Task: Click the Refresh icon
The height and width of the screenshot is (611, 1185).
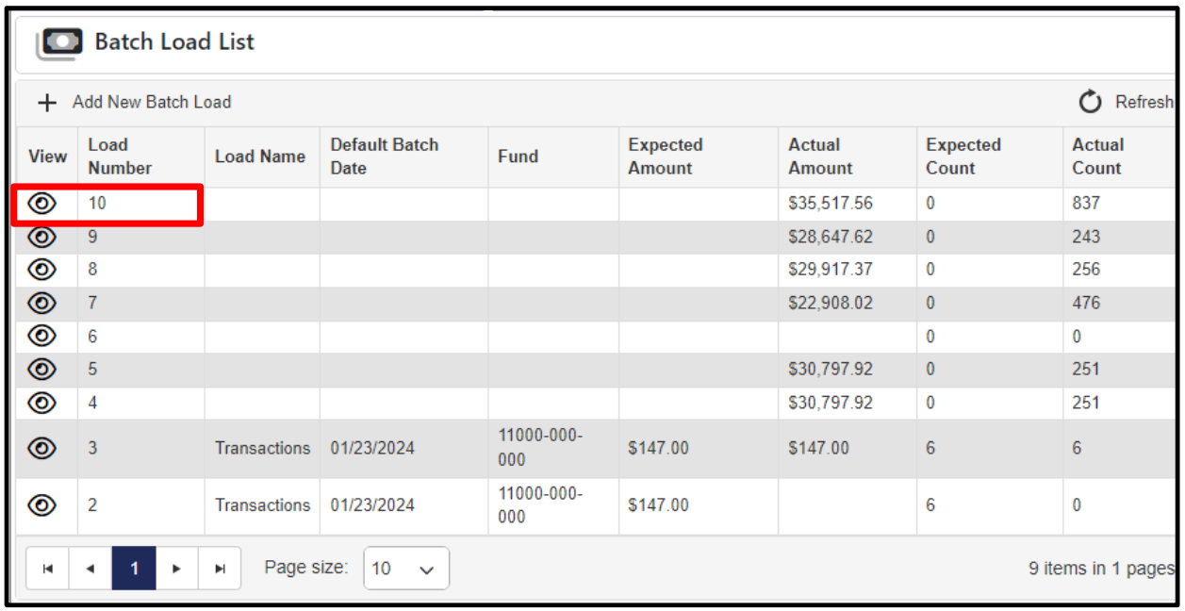Action: tap(1091, 102)
